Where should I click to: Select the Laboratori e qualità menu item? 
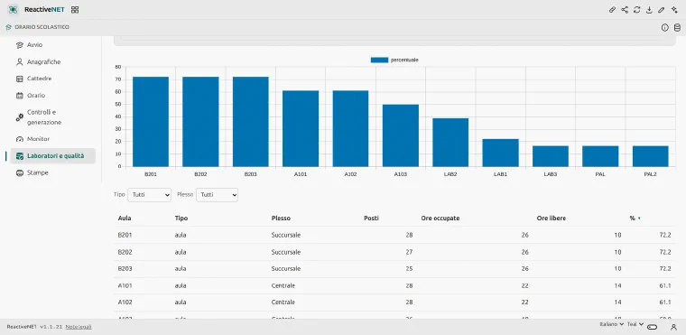[x=53, y=156]
